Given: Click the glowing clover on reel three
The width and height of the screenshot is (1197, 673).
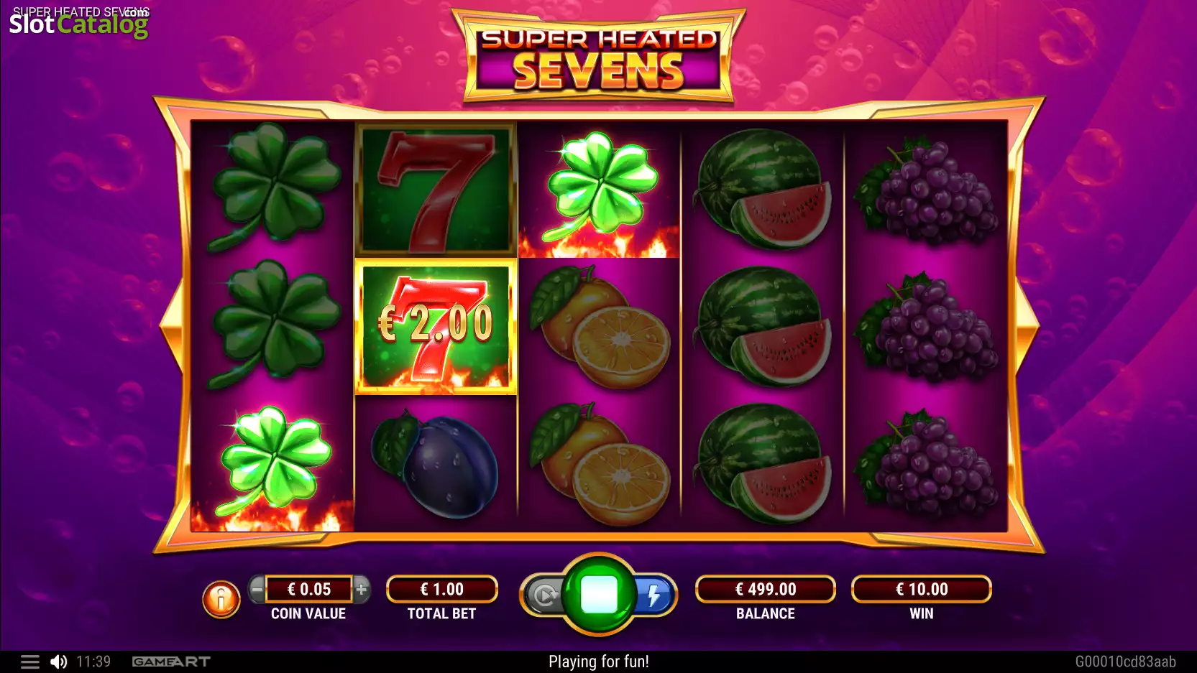Looking at the screenshot, I should pos(600,188).
